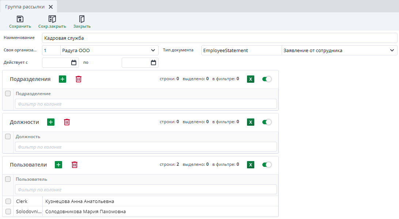Select all rows in Пользователи header checkbox
Viewport: 399px width, 219px height.
pos(8,179)
